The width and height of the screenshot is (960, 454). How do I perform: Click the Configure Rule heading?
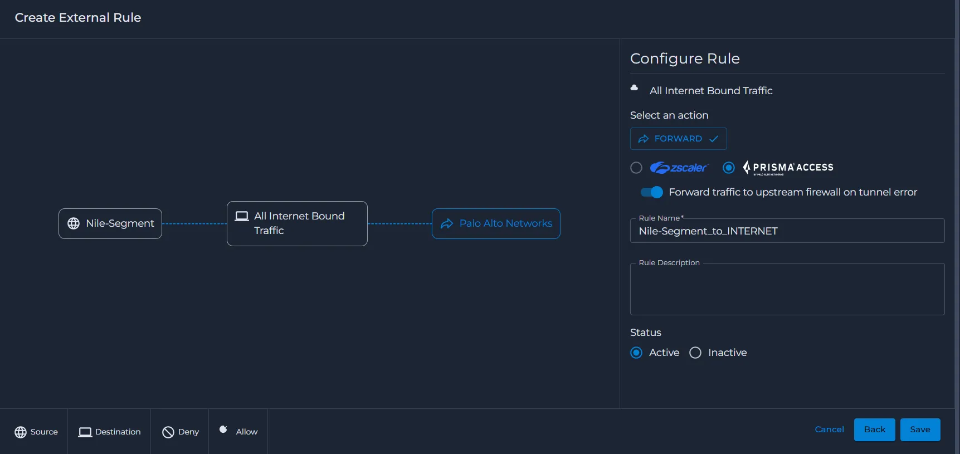point(685,58)
